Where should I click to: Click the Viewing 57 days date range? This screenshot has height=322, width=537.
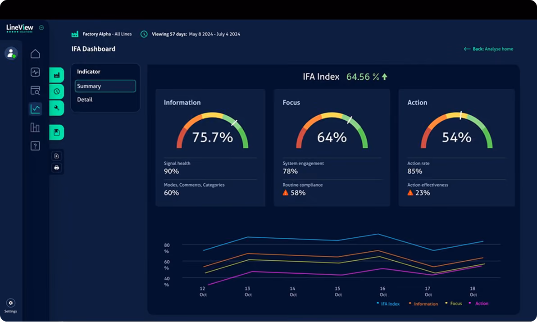tap(196, 34)
